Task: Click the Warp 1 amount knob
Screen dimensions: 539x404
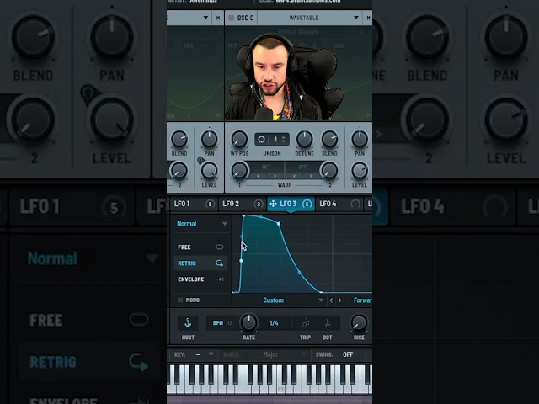Action: point(239,171)
